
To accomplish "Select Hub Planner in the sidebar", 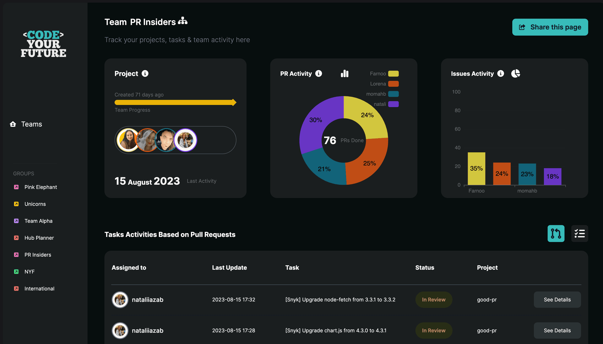I will 39,238.
